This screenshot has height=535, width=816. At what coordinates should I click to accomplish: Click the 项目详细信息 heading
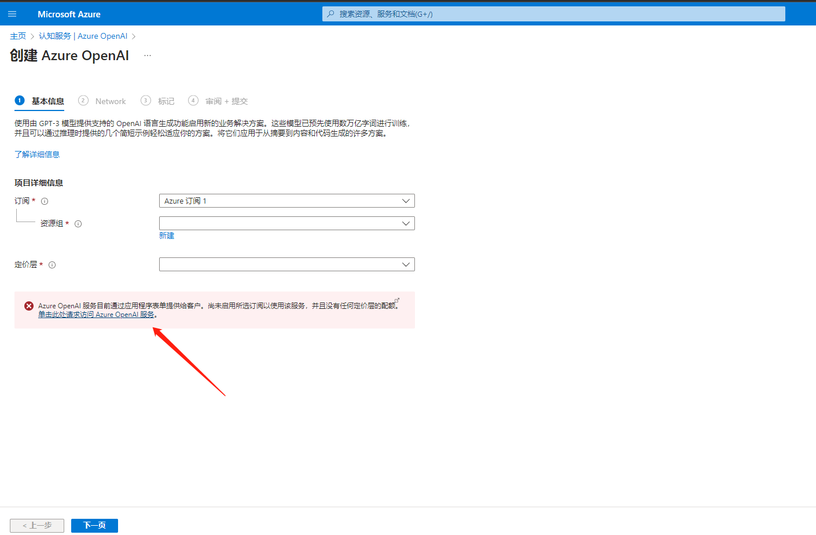click(39, 183)
